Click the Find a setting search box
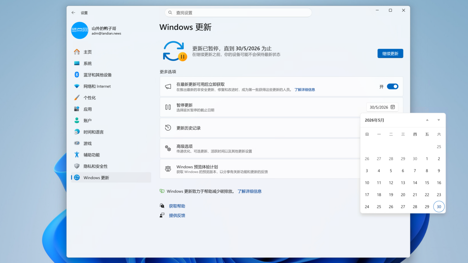The width and height of the screenshot is (468, 263). tap(238, 13)
